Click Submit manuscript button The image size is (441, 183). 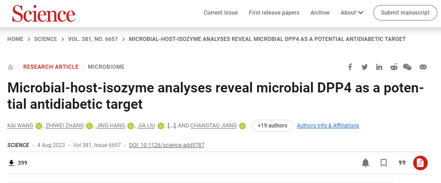click(x=402, y=13)
